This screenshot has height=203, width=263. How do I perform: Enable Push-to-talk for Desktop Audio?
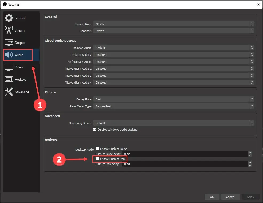97,159
